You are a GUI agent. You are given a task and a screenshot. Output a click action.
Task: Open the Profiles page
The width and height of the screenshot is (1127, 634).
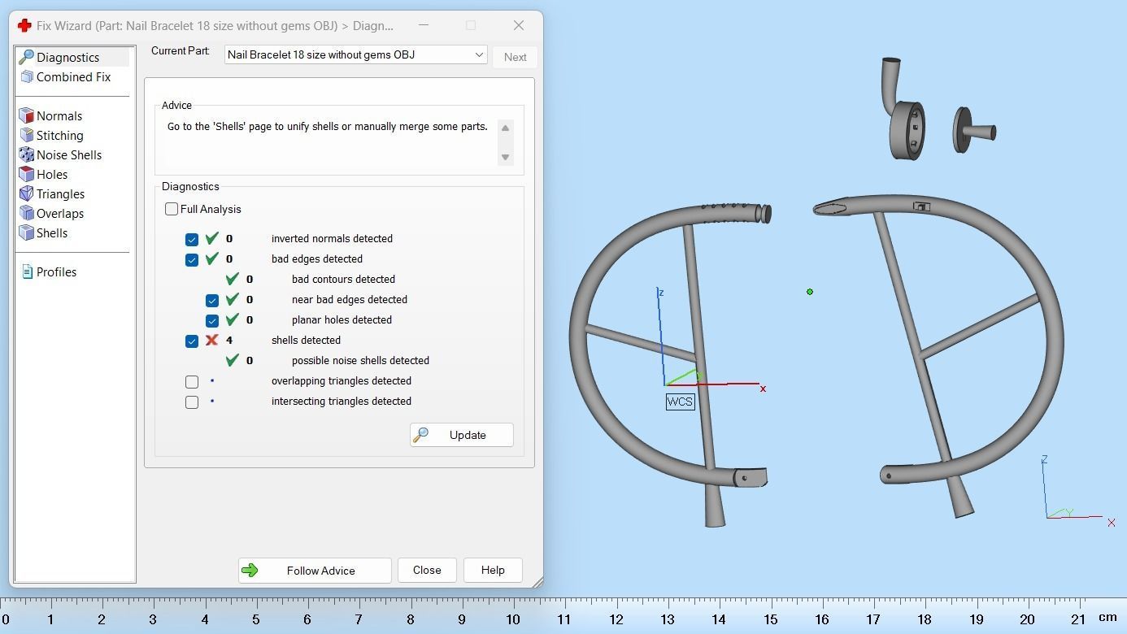click(57, 272)
